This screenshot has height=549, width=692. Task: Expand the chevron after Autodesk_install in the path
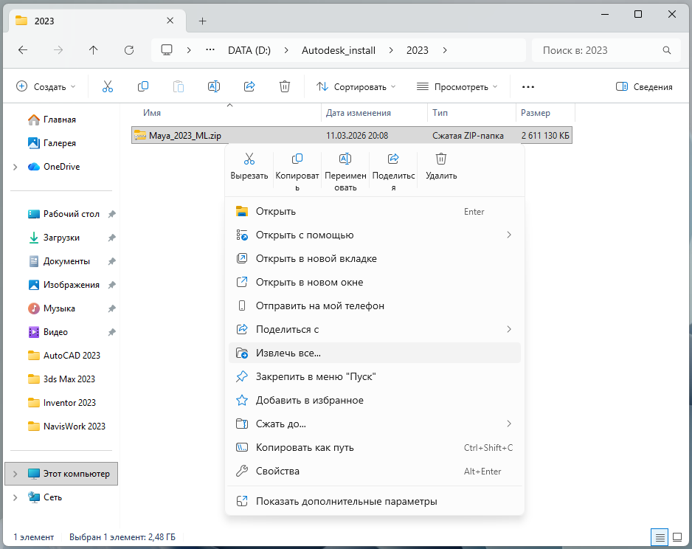pos(391,50)
